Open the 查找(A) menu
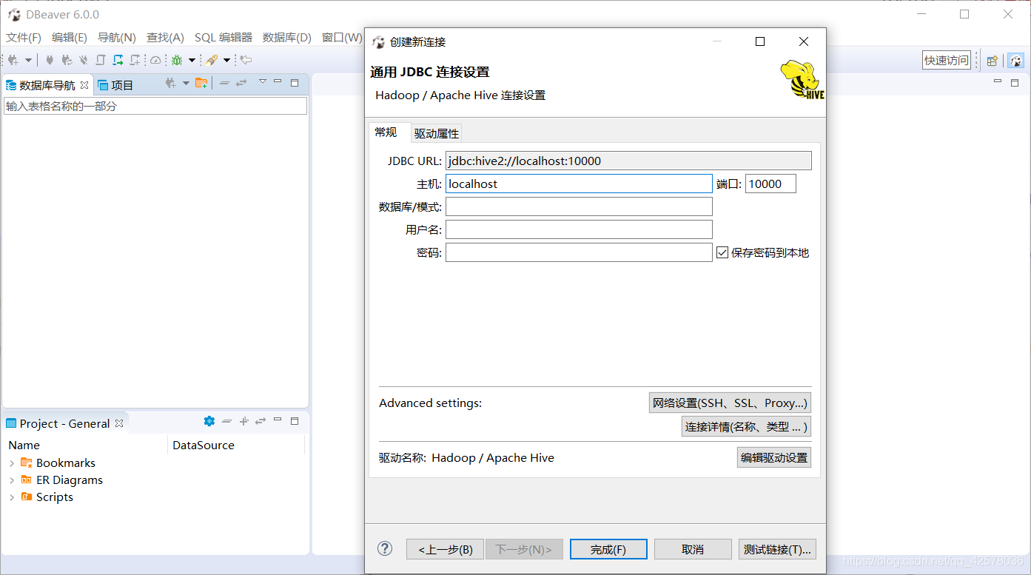1031x575 pixels. point(165,37)
